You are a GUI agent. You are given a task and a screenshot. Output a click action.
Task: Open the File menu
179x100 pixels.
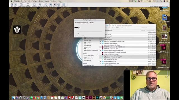tap(25, 1)
